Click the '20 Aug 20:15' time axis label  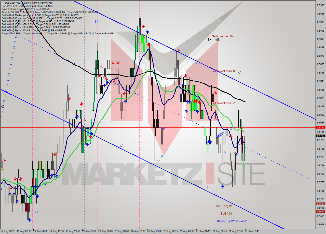click(171, 231)
